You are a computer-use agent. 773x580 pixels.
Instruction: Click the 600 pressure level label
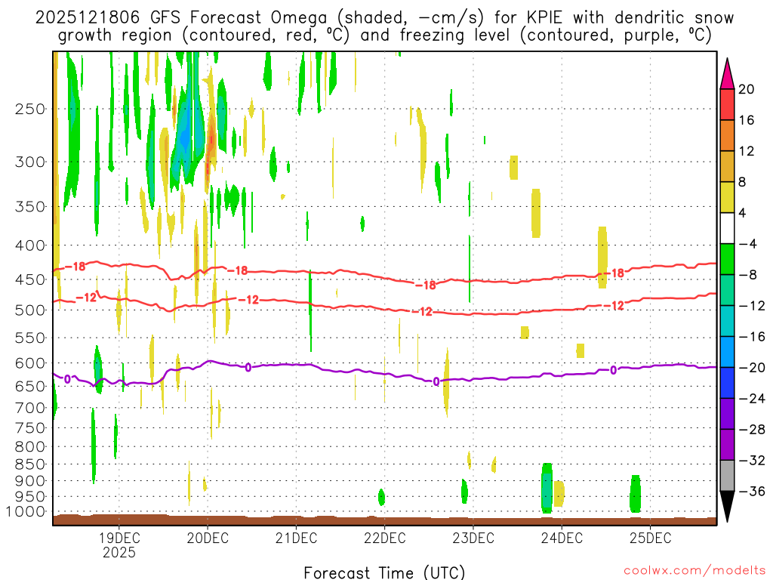30,363
